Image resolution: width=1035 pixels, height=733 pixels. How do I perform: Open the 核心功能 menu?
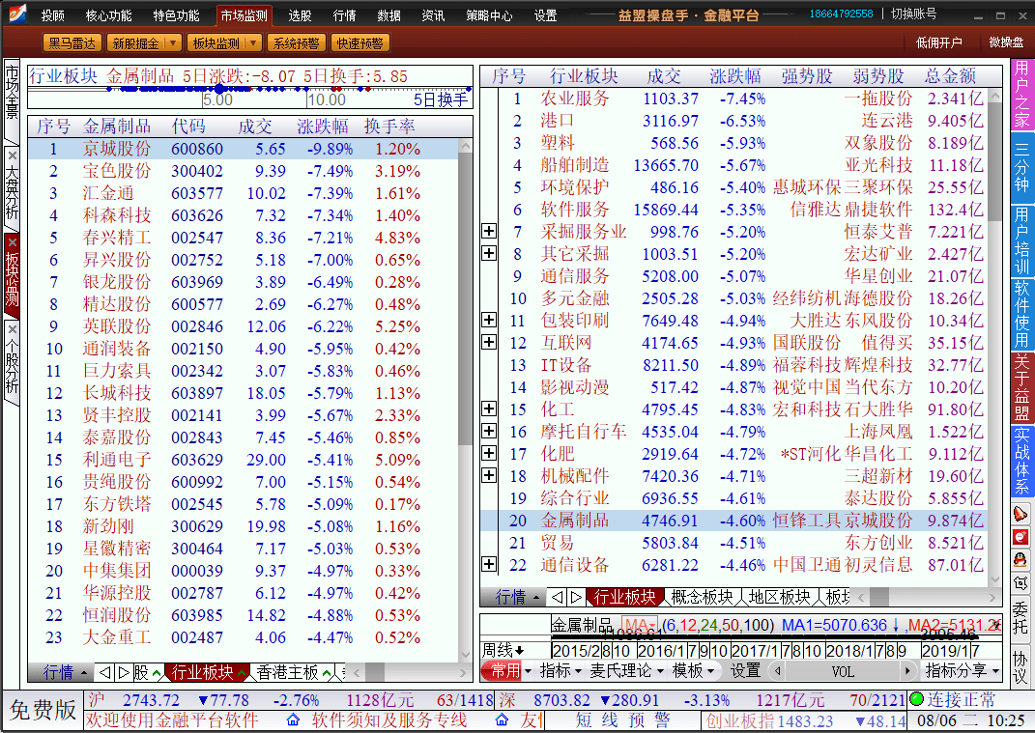coord(108,15)
